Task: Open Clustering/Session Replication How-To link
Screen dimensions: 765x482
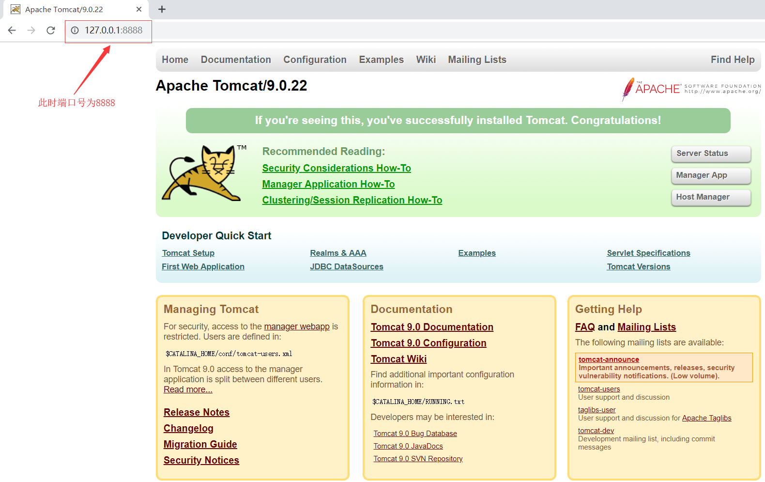Action: [x=352, y=200]
